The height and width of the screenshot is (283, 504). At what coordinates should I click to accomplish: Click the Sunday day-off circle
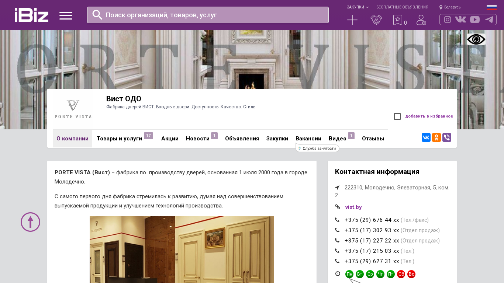pos(411,274)
